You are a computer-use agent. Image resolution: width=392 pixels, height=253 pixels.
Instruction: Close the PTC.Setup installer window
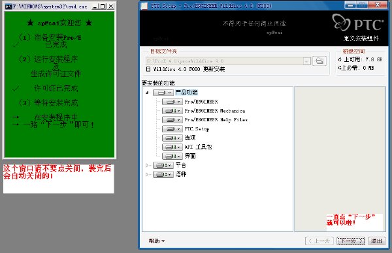click(378, 5)
